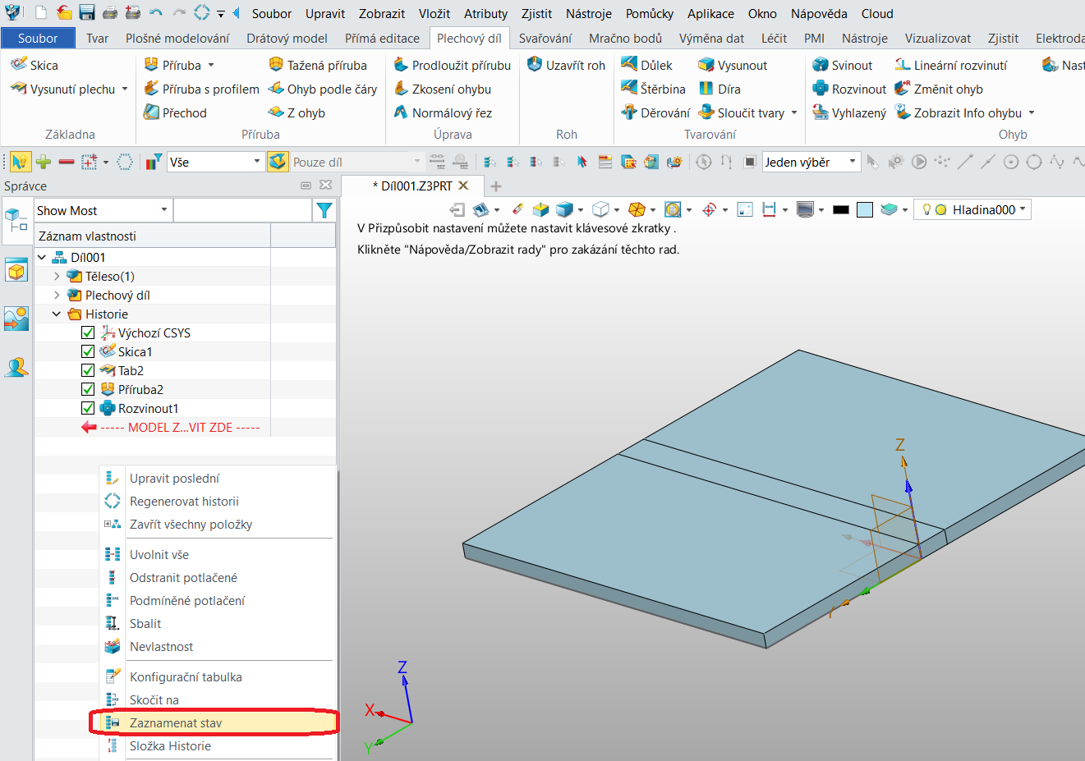
Task: Click the Díra ribbon button
Action: [720, 89]
